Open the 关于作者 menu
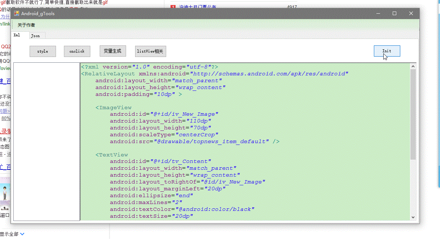This screenshot has height=239, width=440. pos(26,25)
